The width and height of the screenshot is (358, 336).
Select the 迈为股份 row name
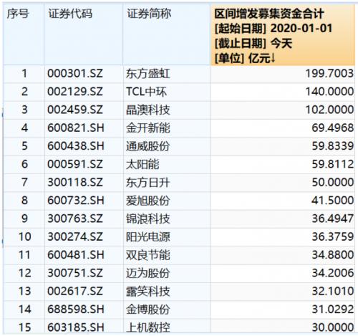148,273
